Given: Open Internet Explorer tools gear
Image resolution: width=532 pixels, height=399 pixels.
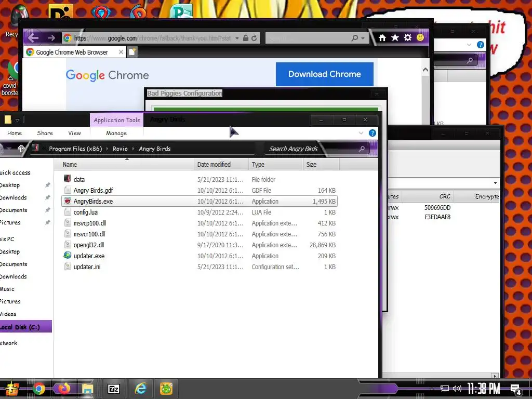Looking at the screenshot, I should pyautogui.click(x=408, y=37).
